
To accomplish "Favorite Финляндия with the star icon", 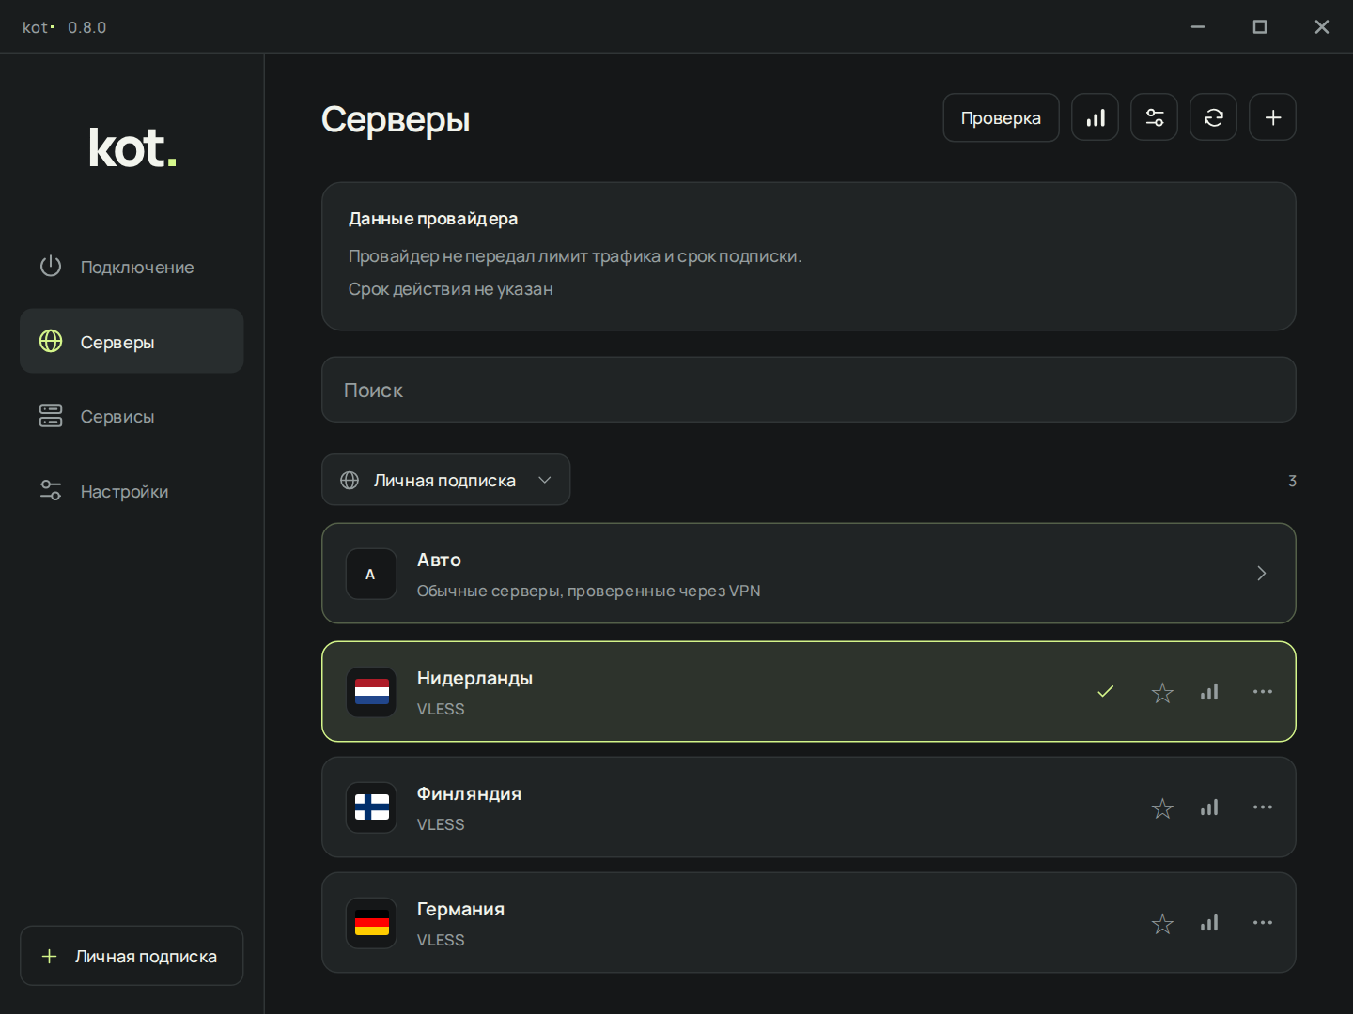I will [1162, 808].
